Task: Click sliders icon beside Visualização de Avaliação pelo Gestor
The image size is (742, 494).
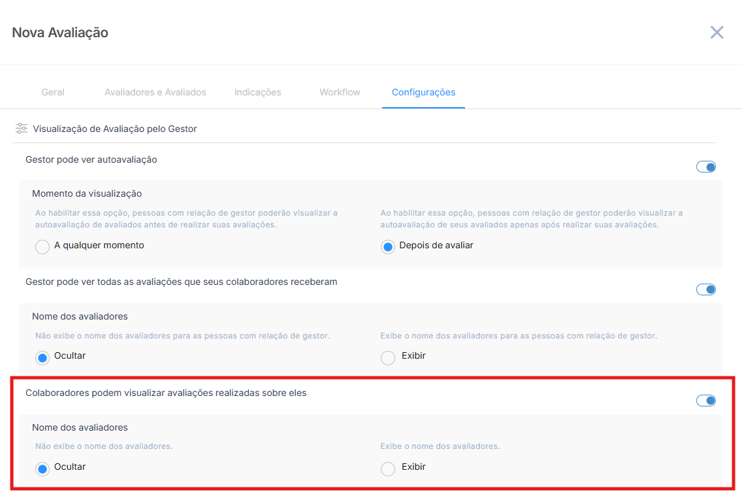Action: tap(22, 129)
